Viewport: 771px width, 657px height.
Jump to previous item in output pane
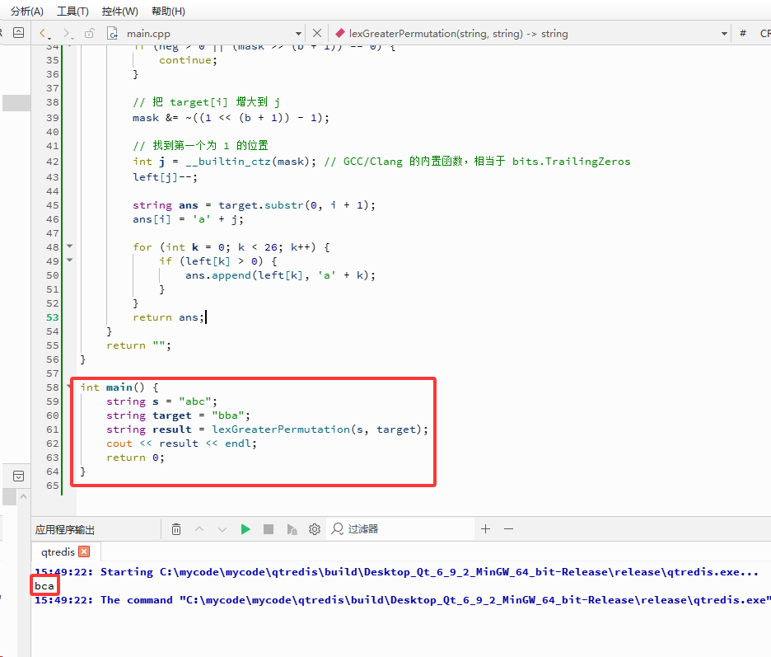click(x=199, y=529)
